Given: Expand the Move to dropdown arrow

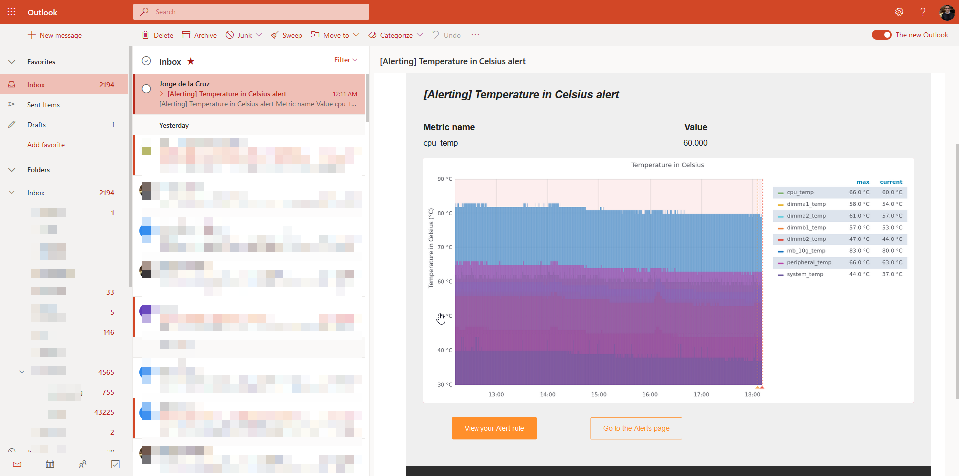Looking at the screenshot, I should pos(356,35).
